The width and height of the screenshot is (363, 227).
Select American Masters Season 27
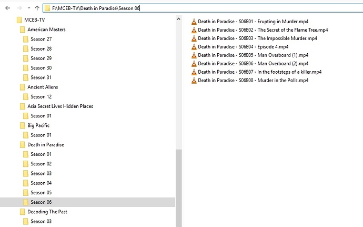tap(41, 39)
